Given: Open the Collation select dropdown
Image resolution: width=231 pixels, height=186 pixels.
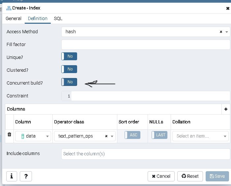Looking at the screenshot, I should tap(200, 136).
